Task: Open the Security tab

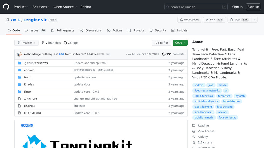Action: (158, 30)
